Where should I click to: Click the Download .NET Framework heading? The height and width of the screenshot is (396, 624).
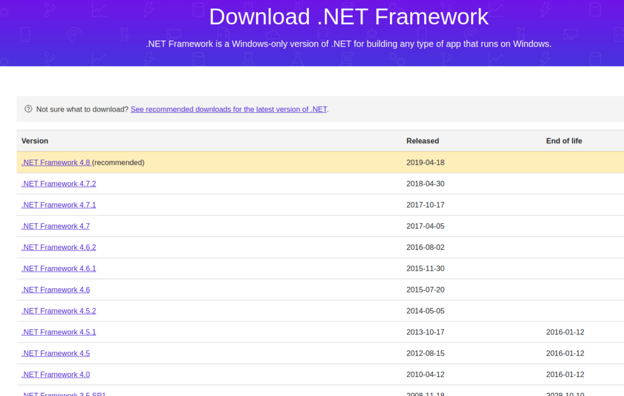349,16
